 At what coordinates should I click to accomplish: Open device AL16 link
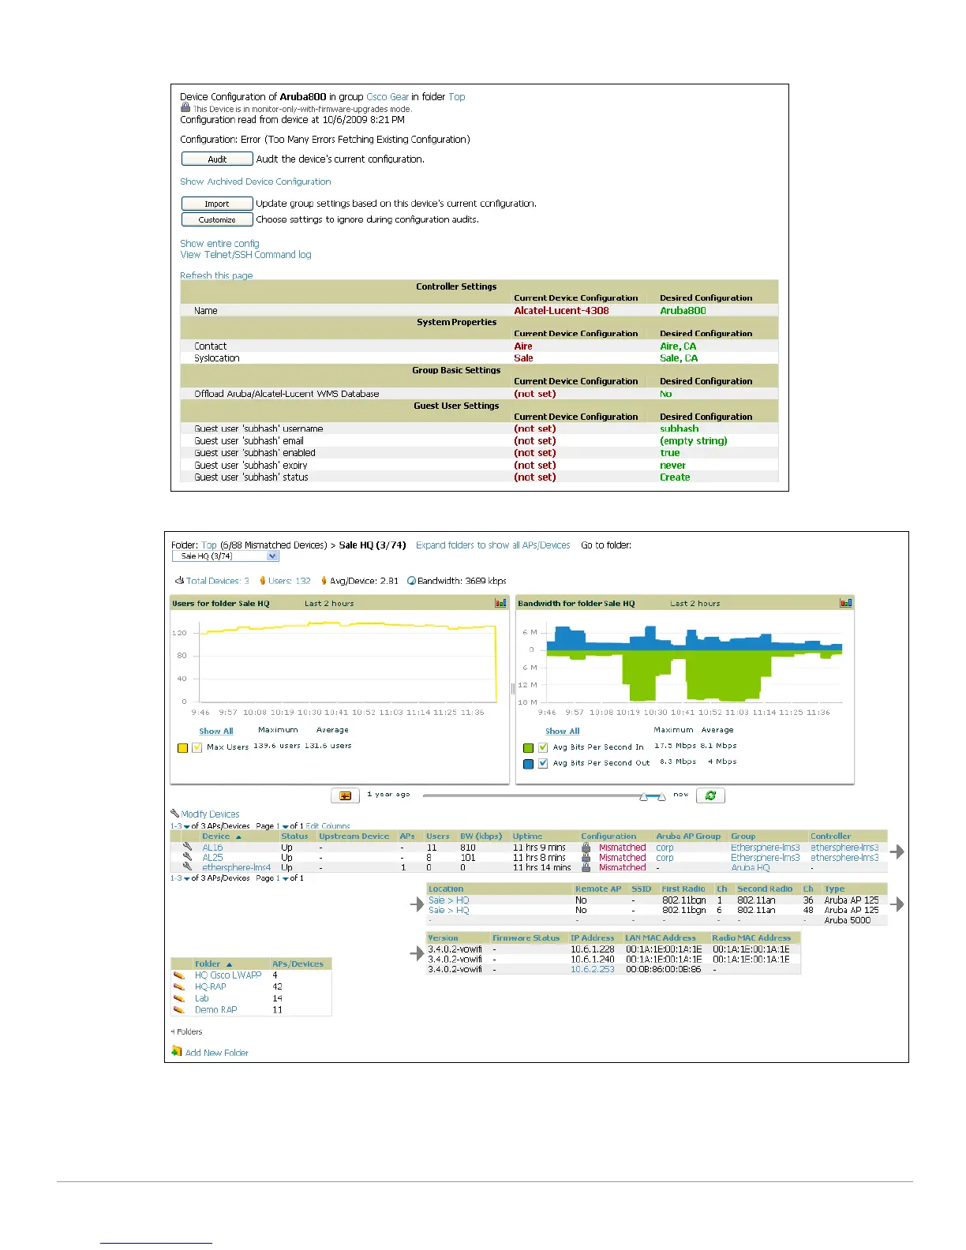point(212,848)
